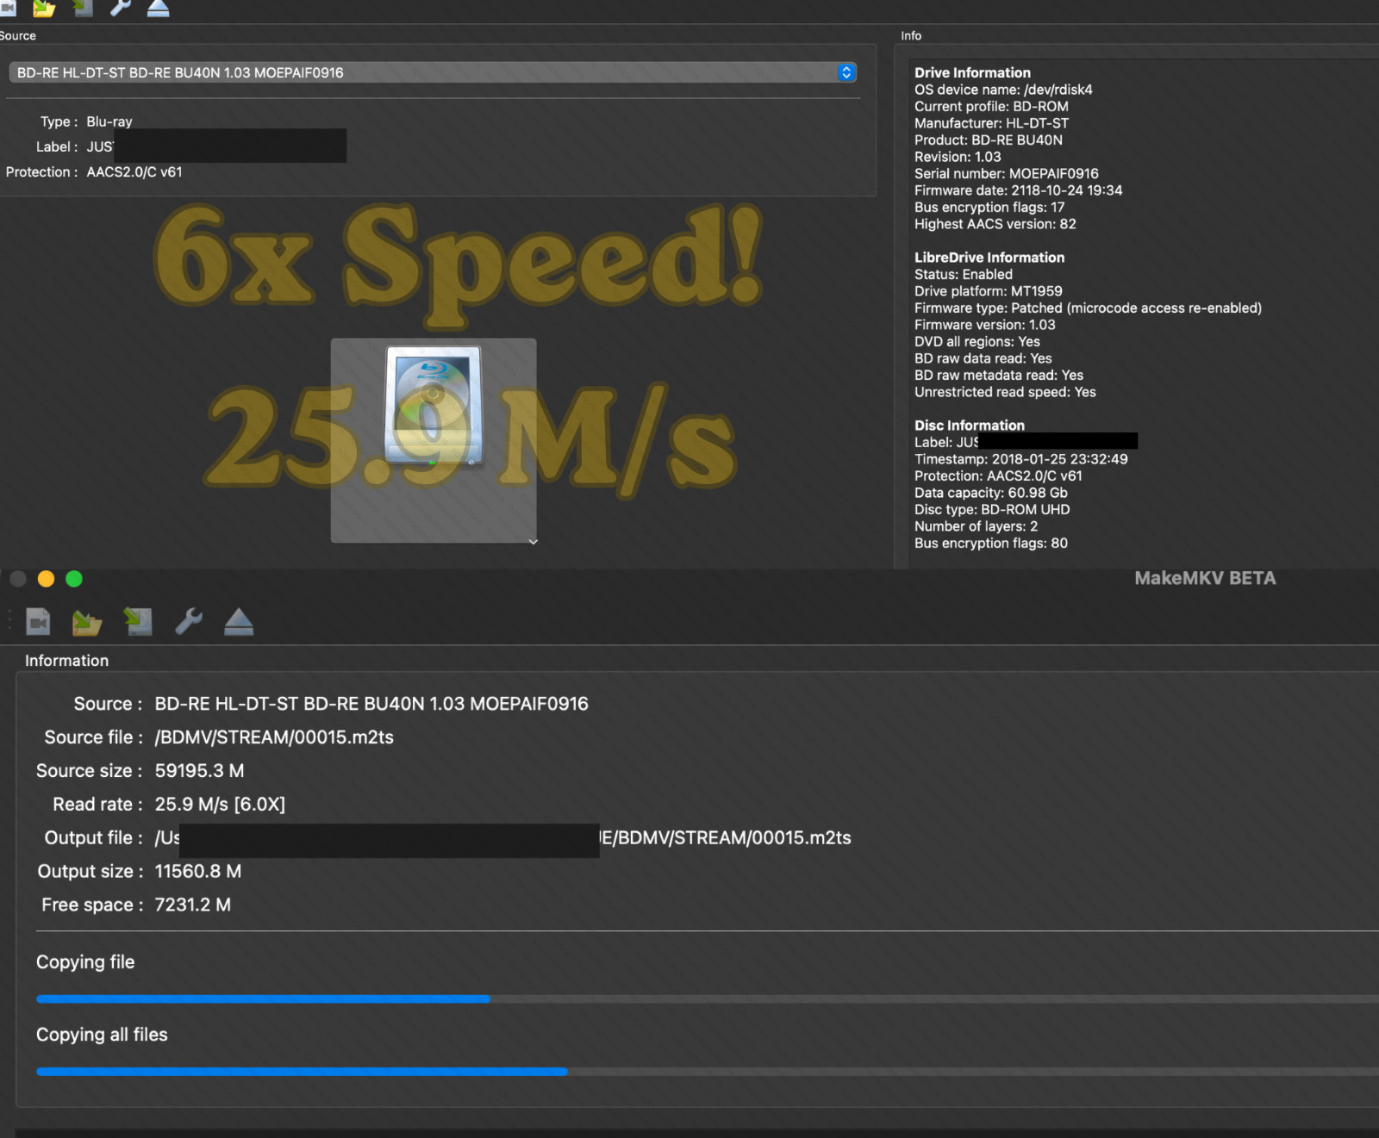This screenshot has height=1138, width=1379.
Task: Click the Drive Information heading in the Info panel
Action: coord(972,72)
